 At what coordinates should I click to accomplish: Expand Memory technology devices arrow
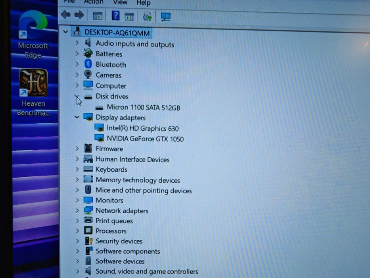[x=77, y=180]
